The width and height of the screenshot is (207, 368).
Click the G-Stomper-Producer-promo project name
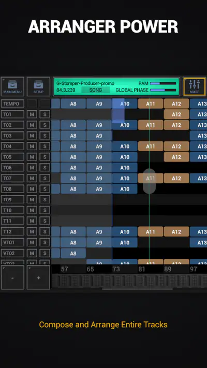[85, 83]
